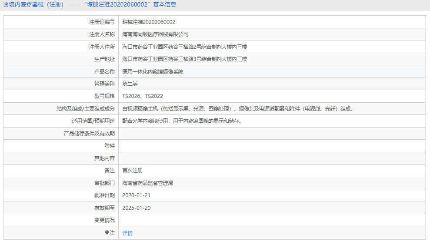Select the registration number 琼械注准20202060002 in the table
Screen dimensions: 430x242
(x=149, y=22)
